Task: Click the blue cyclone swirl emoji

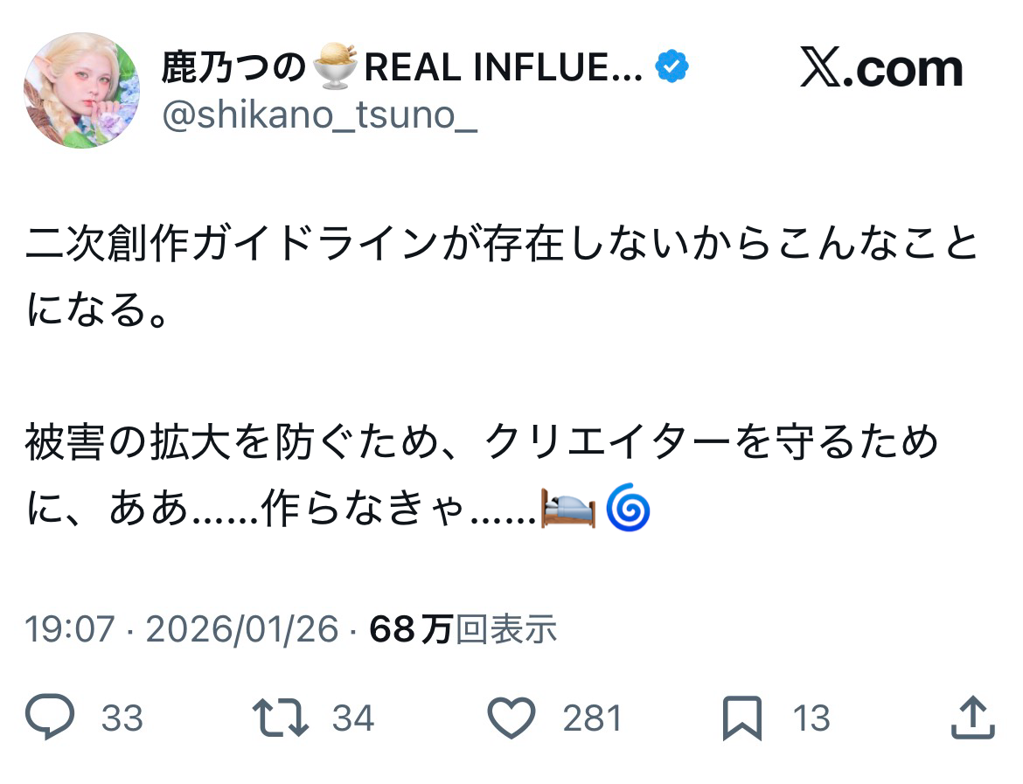Action: pos(628,510)
